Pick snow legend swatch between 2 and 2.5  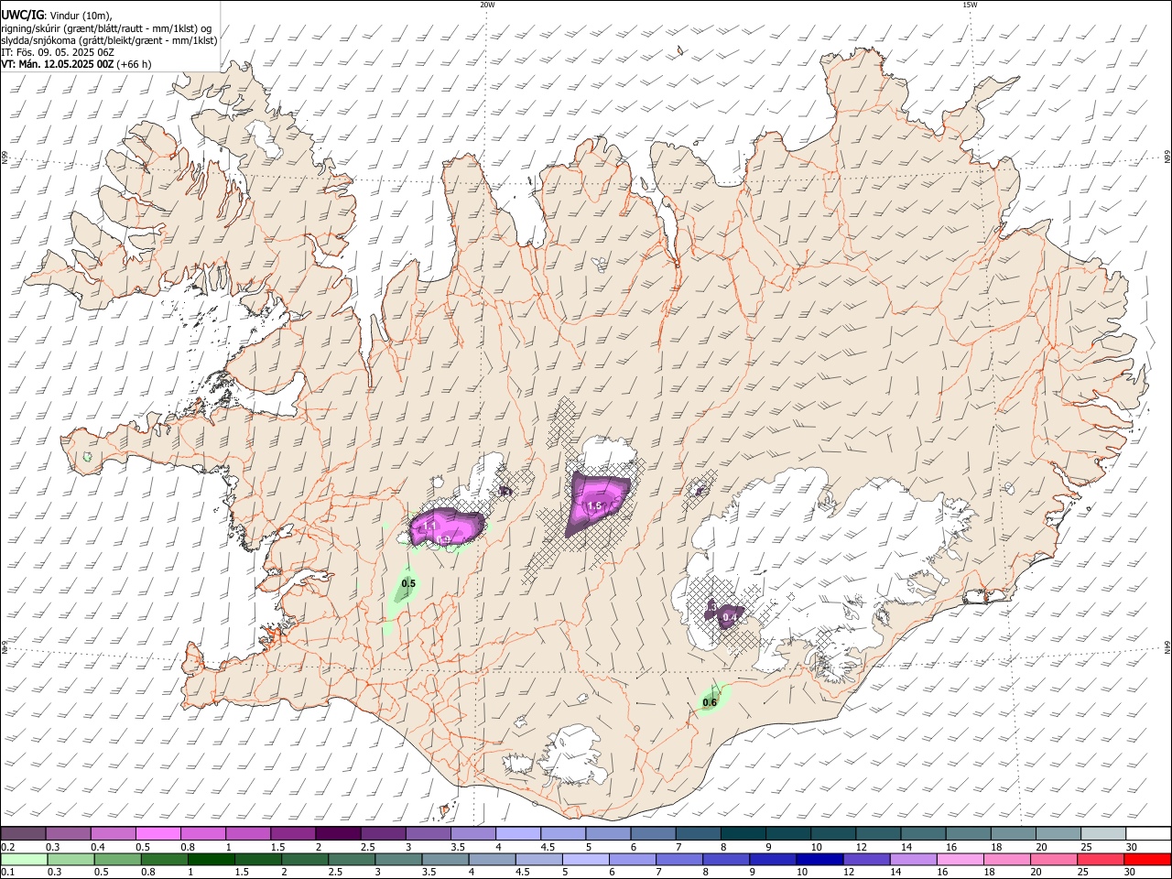pyautogui.click(x=338, y=833)
